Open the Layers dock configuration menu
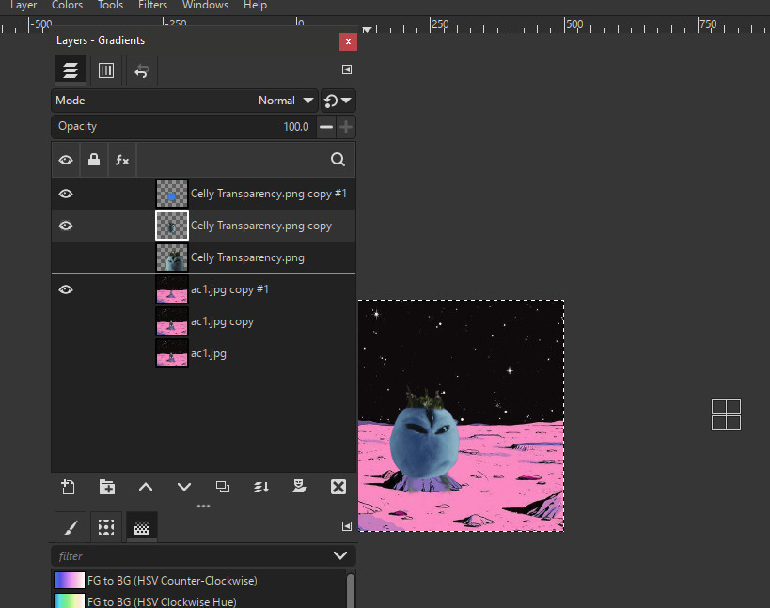Screen dimensions: 770x608 [x=347, y=70]
